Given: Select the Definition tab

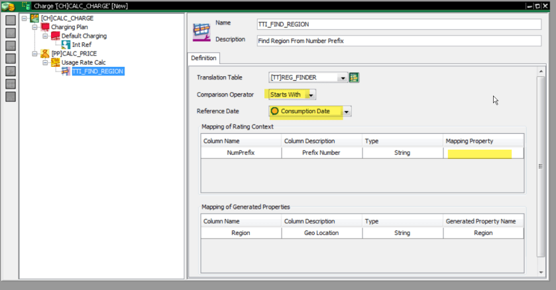Looking at the screenshot, I should (x=203, y=58).
